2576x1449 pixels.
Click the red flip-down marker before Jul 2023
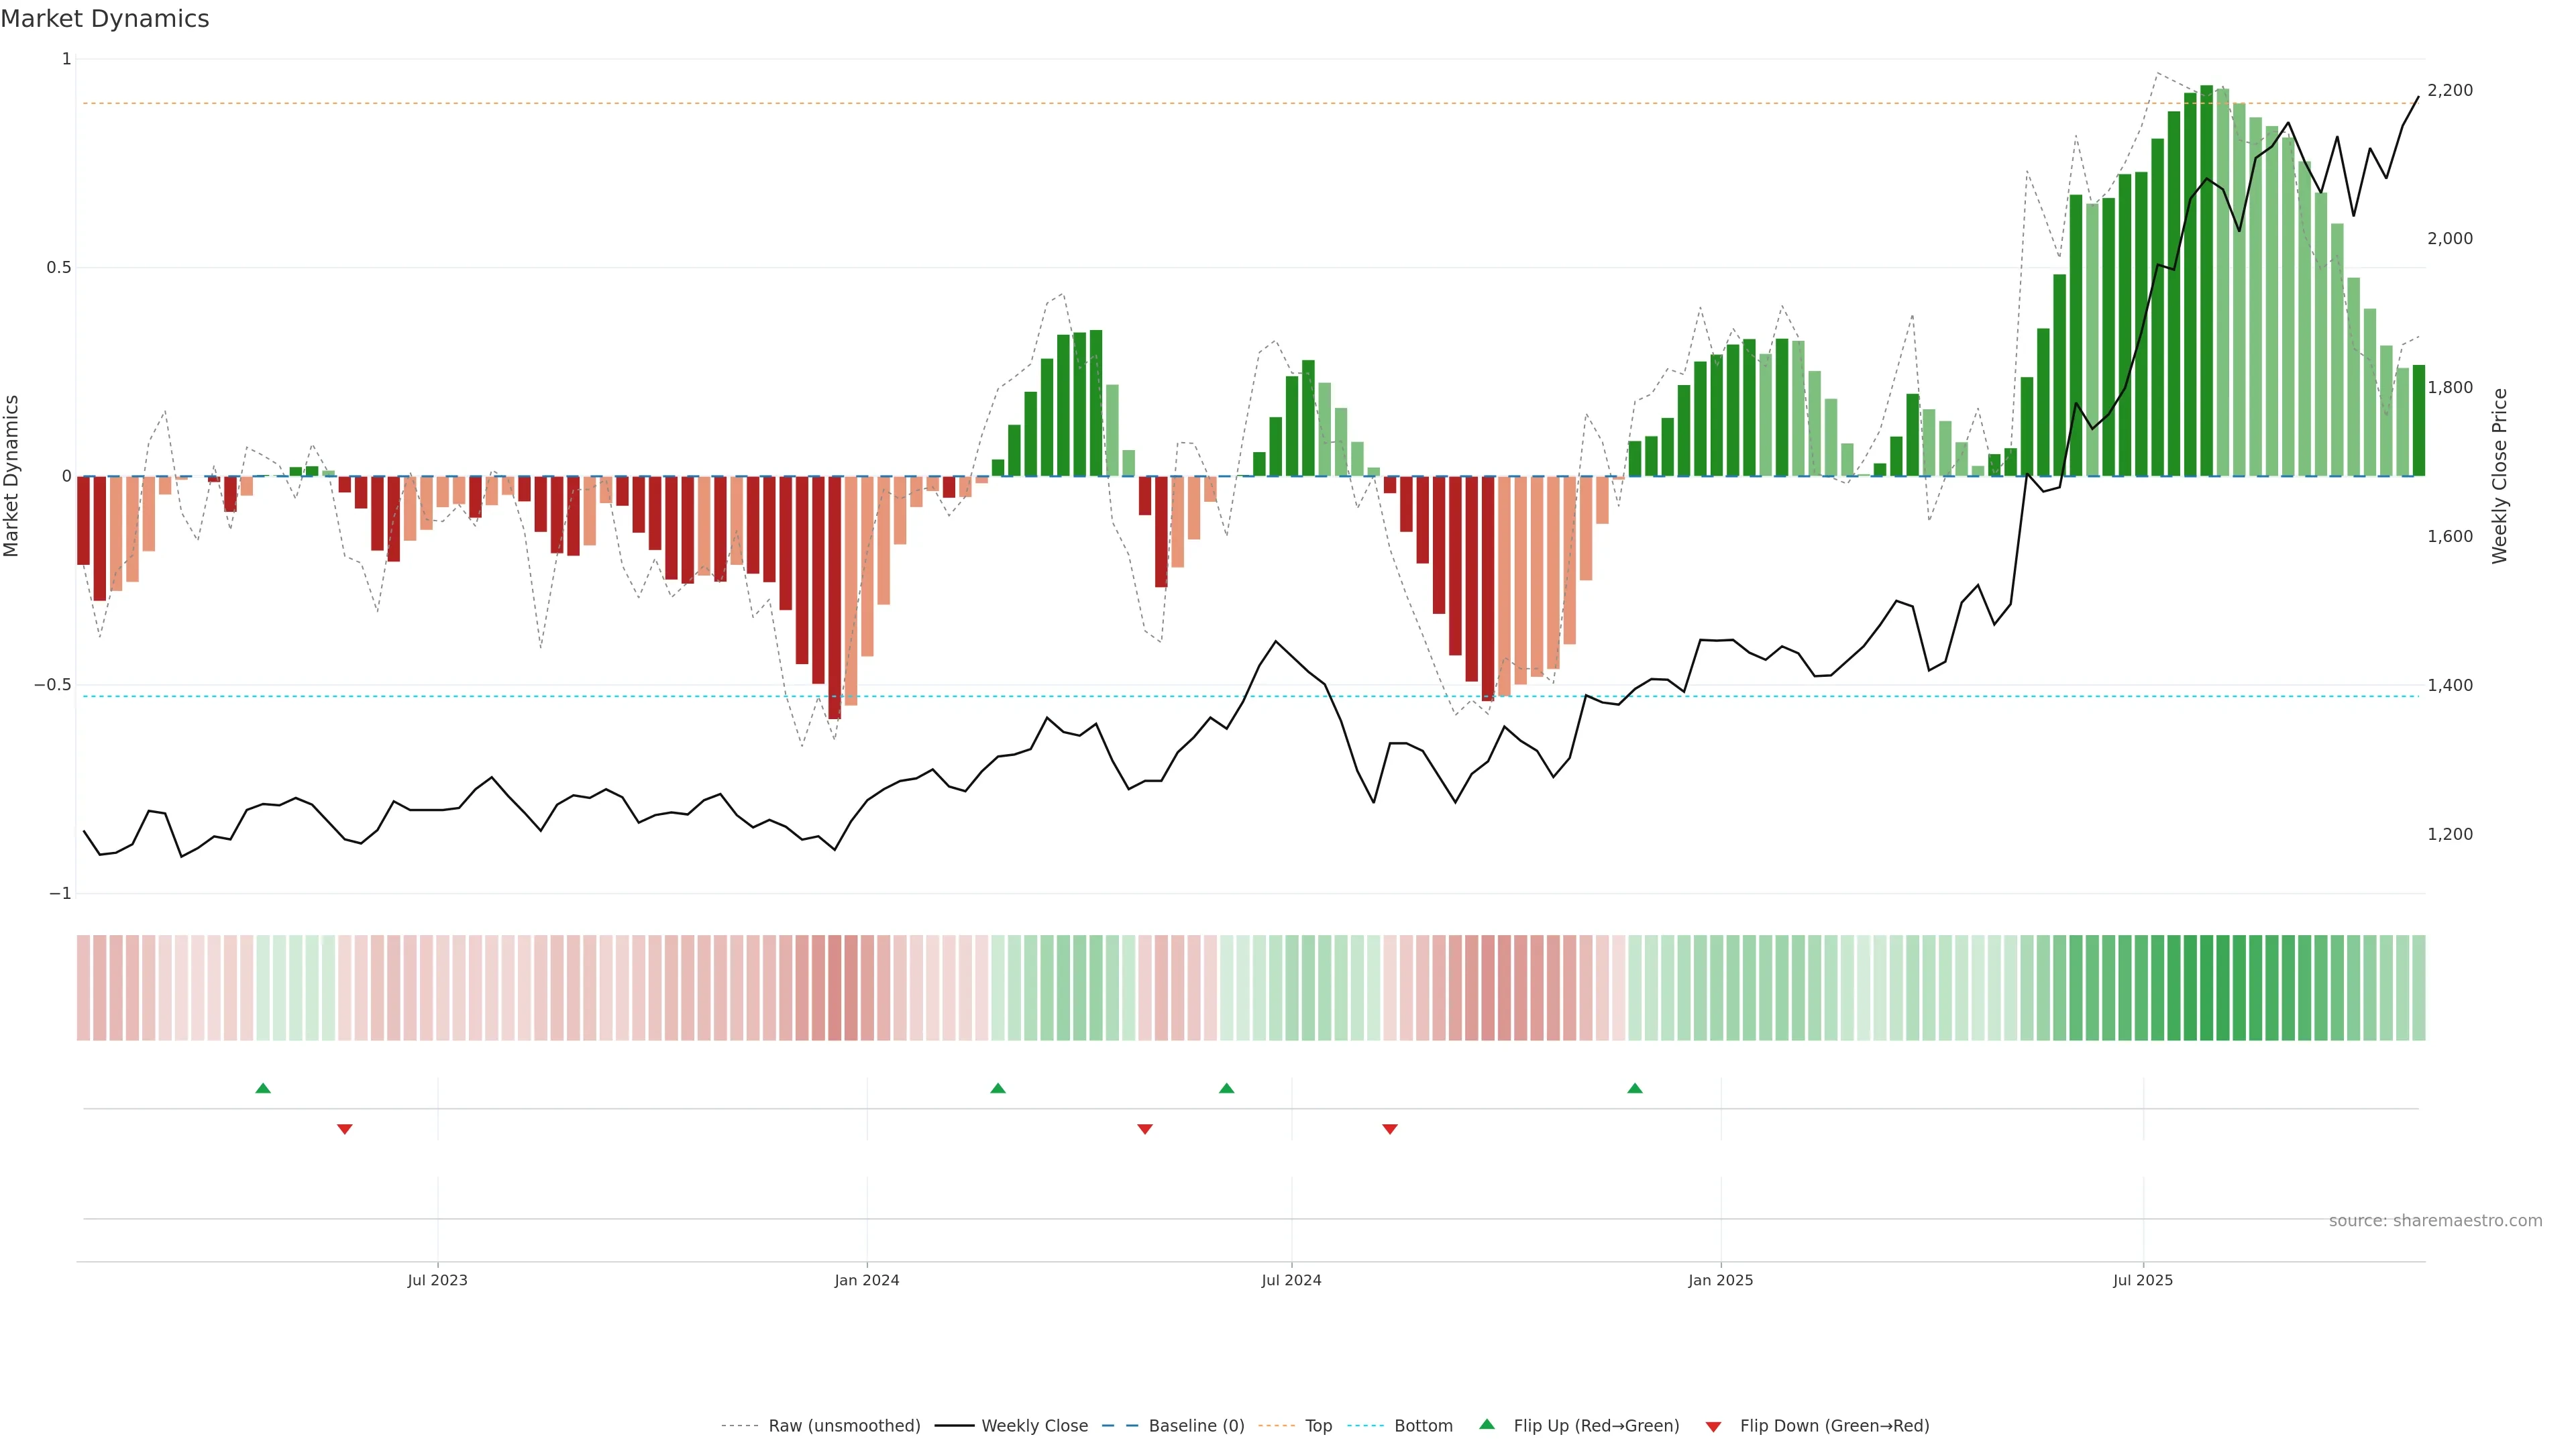point(345,1129)
